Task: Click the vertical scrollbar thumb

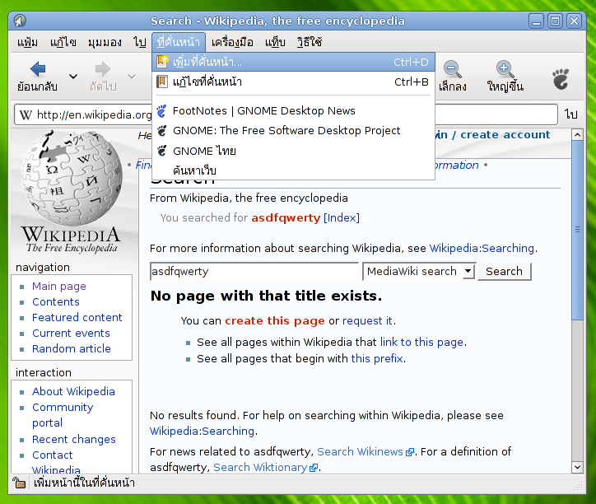Action: (577, 231)
